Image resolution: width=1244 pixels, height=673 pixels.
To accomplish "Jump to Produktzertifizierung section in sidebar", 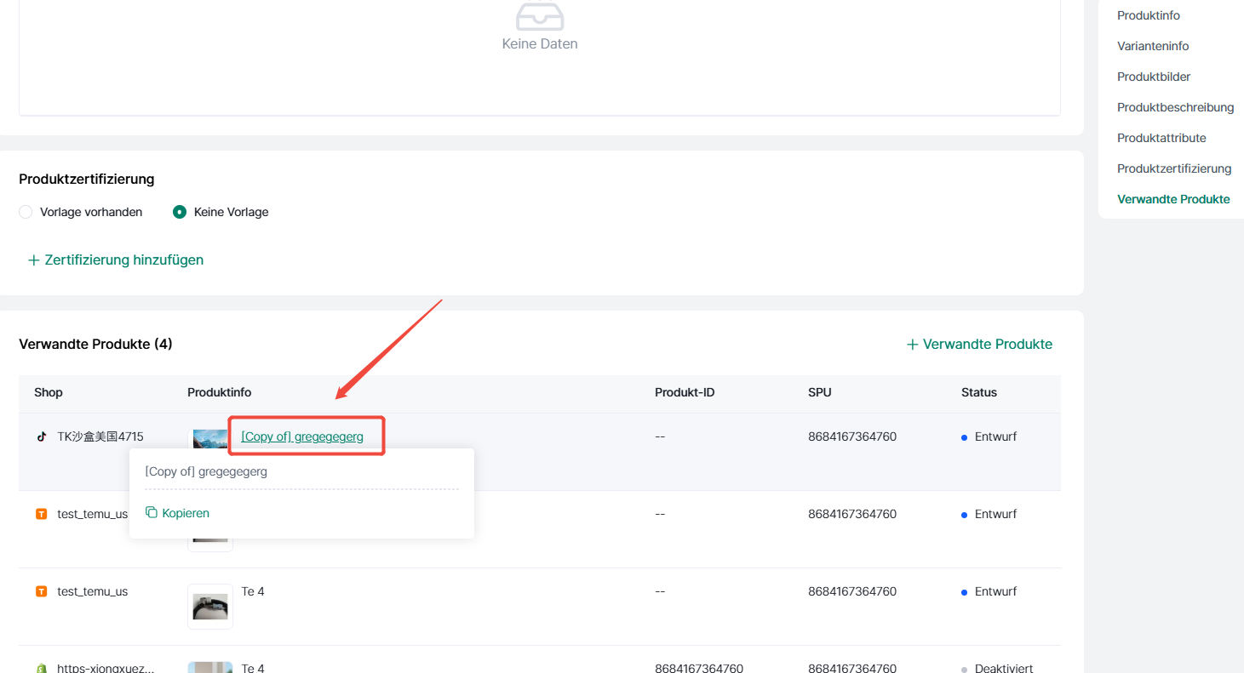I will coord(1174,168).
